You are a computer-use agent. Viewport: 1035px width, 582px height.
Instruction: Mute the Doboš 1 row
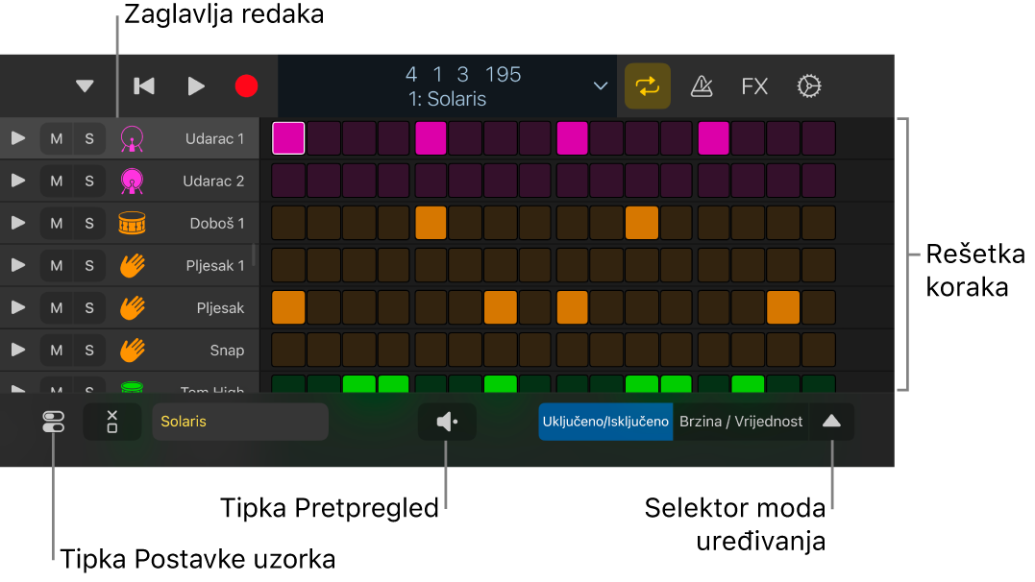point(57,223)
